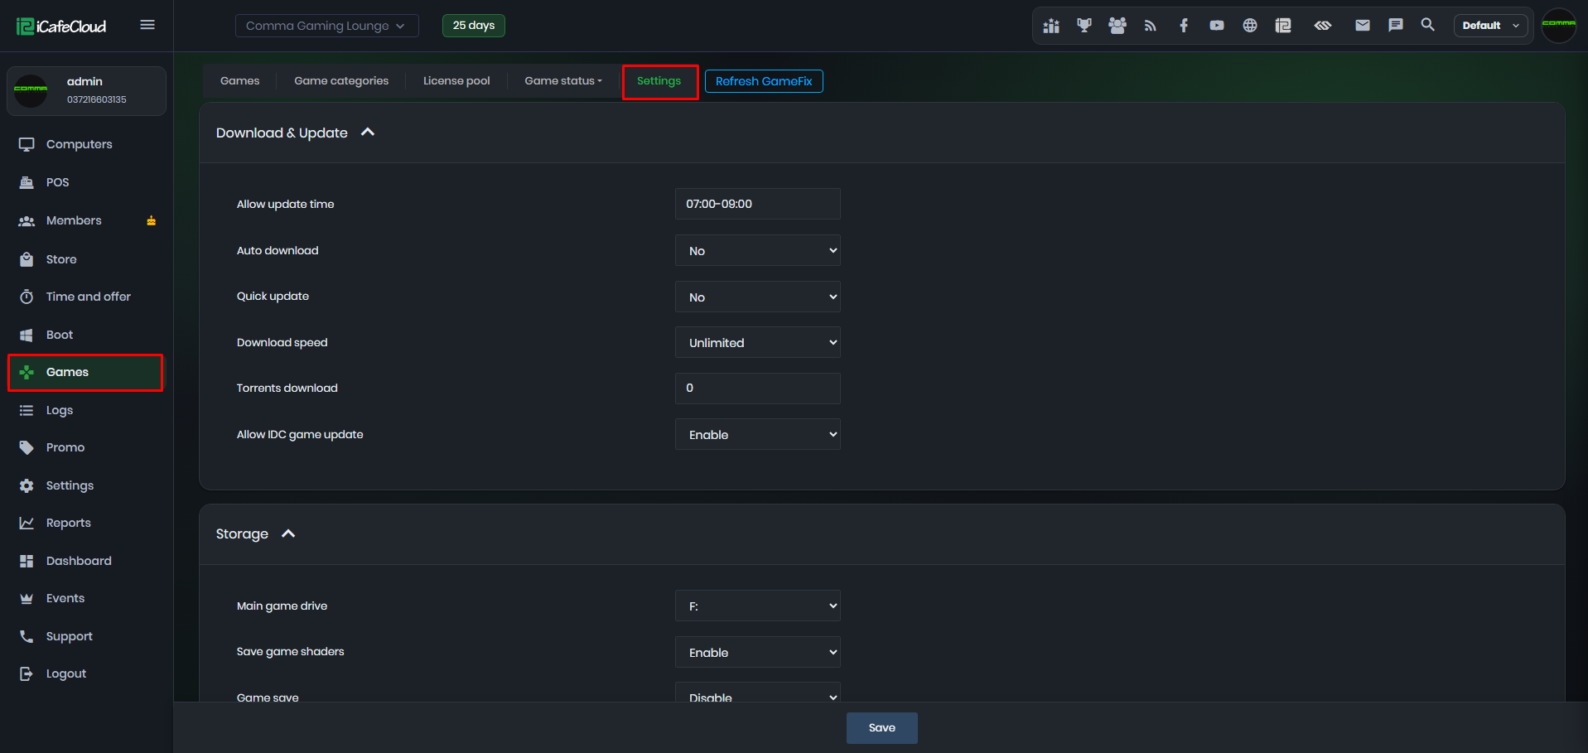The image size is (1588, 753).
Task: Click the iCafeCloud logo at top left
Action: tap(61, 27)
